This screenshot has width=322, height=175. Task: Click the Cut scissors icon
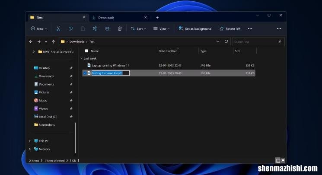pos(58,29)
